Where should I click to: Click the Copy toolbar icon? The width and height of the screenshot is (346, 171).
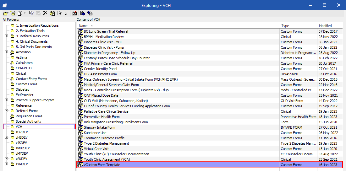[31, 13]
